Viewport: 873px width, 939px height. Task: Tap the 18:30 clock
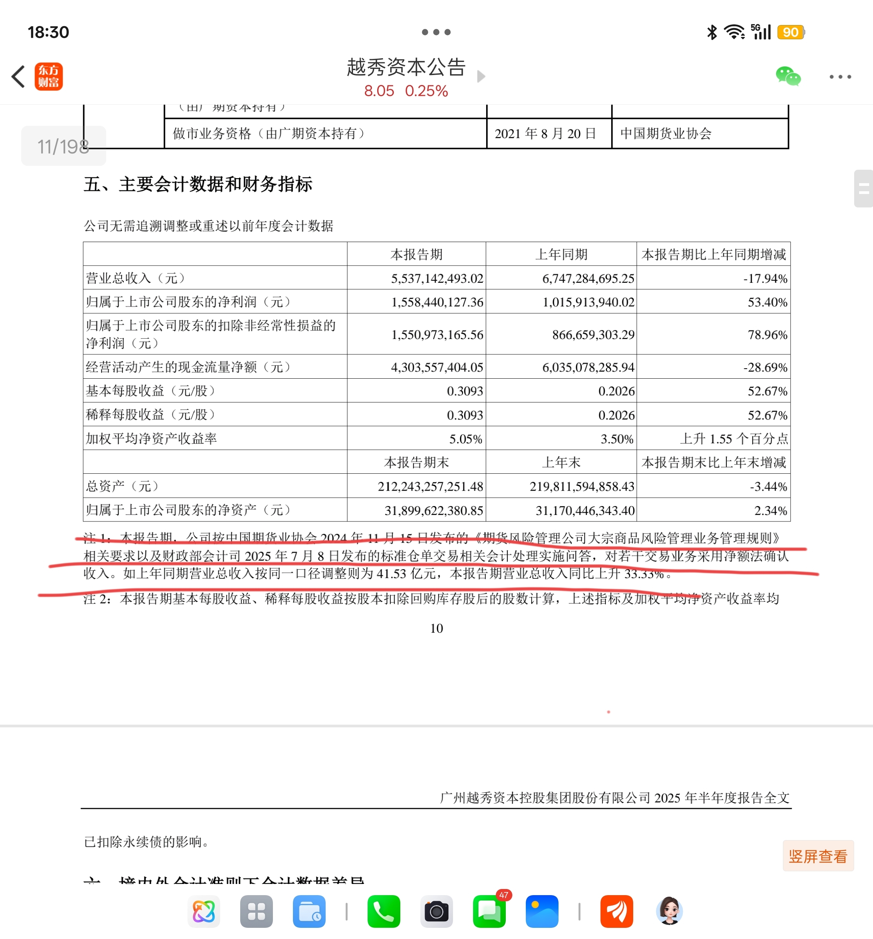pos(48,32)
